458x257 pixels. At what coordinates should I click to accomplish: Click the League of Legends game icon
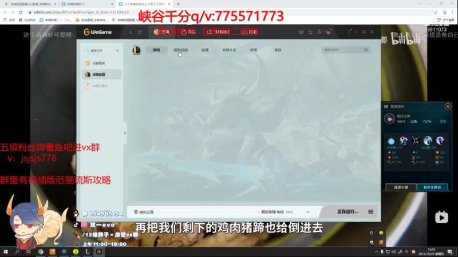pyautogui.click(x=136, y=50)
